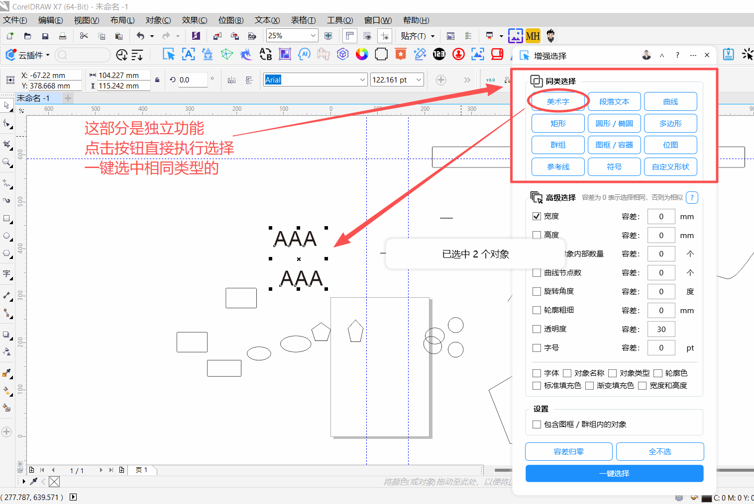Select the Text tool in toolbox
754x504 pixels.
(x=6, y=273)
